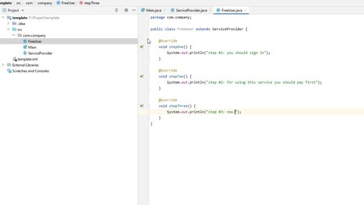Click the stepOne method name in code
364x205 pixels.
(x=176, y=47)
